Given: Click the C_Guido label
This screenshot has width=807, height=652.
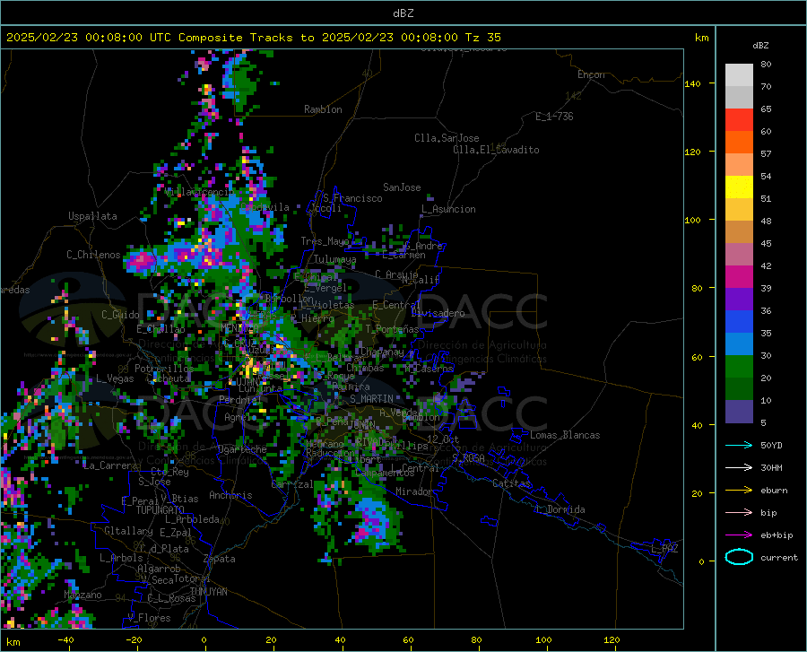Looking at the screenshot, I should point(120,315).
